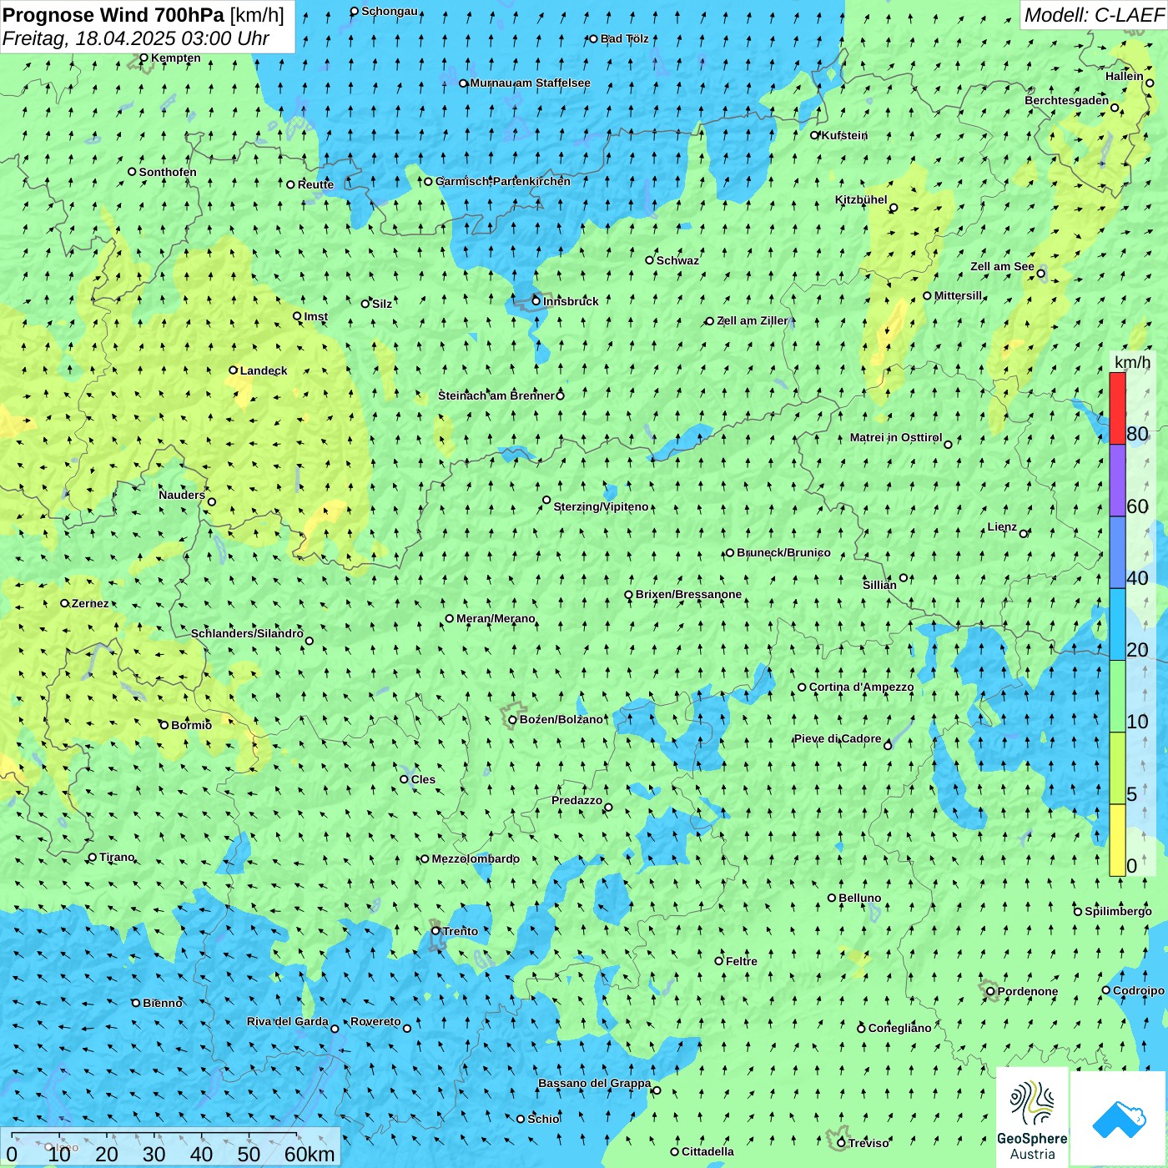Select the yellow 0–5 legend color
This screenshot has height=1168, width=1168.
[x=1117, y=840]
